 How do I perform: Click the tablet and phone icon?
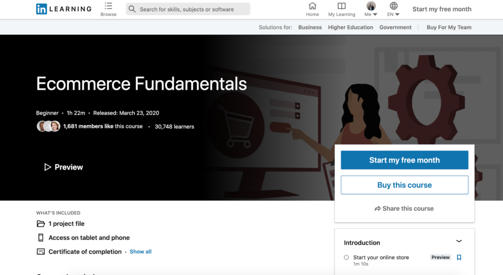point(41,238)
